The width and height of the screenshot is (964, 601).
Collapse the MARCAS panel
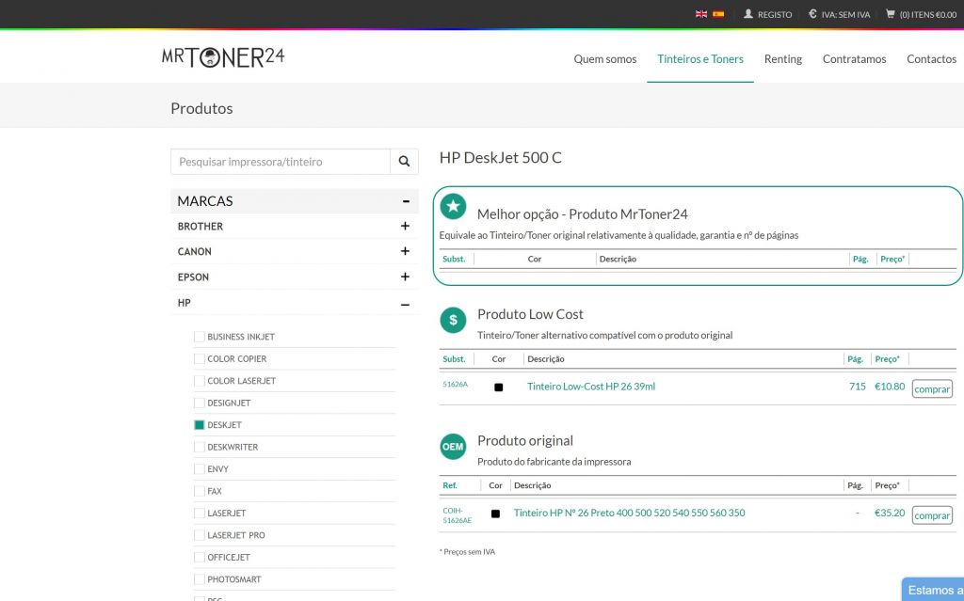405,201
